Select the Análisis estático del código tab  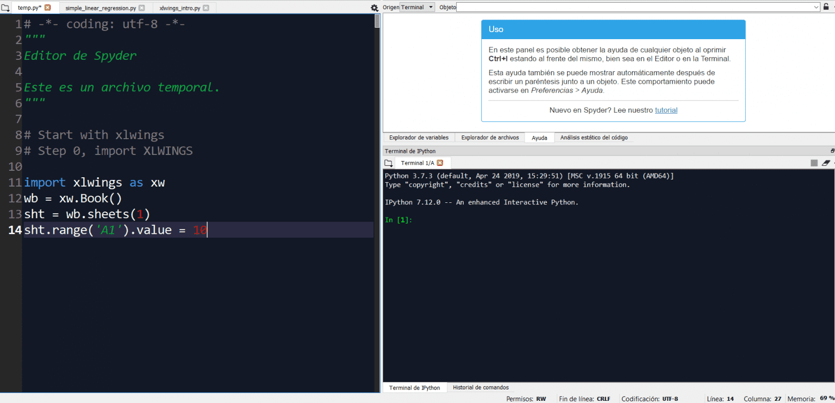tap(594, 137)
